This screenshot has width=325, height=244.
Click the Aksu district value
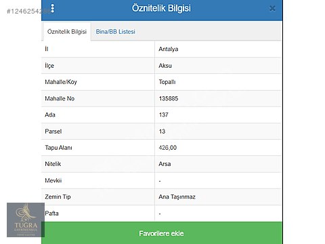(165, 66)
